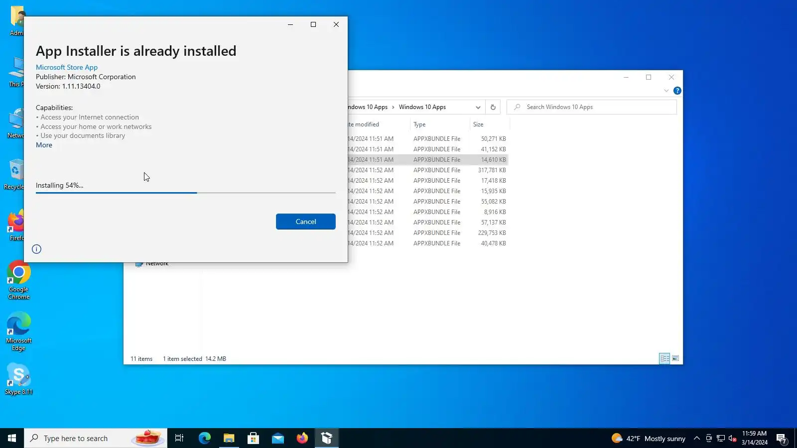Open Mail app from taskbar
The width and height of the screenshot is (797, 448).
277,438
